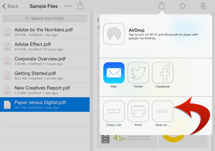Share the file via Mail
The height and width of the screenshot is (151, 215).
[x=114, y=73]
